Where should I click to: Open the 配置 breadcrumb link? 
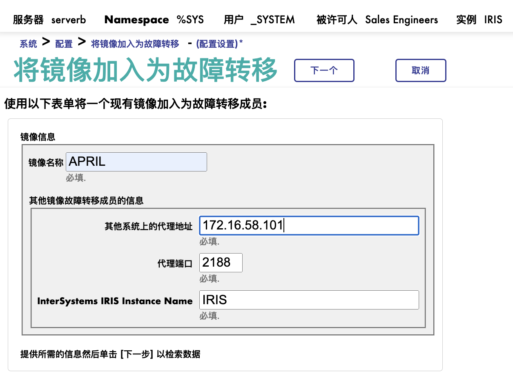click(x=63, y=44)
